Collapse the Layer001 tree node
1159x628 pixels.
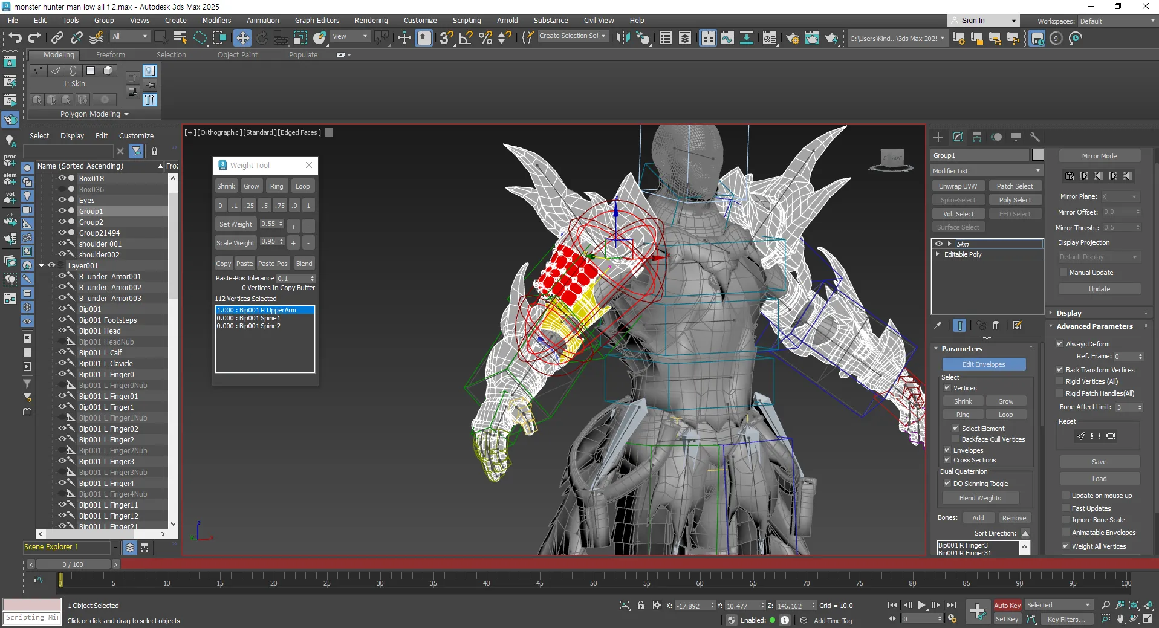coord(42,265)
